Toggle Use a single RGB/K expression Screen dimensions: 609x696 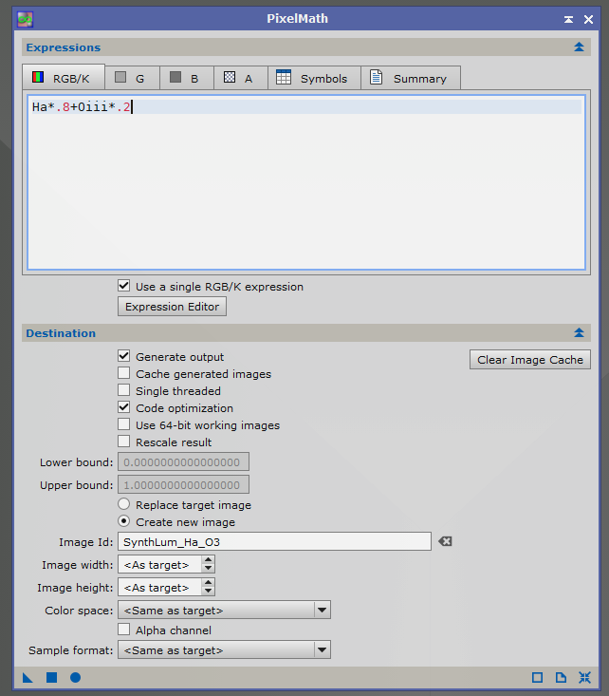tap(123, 286)
